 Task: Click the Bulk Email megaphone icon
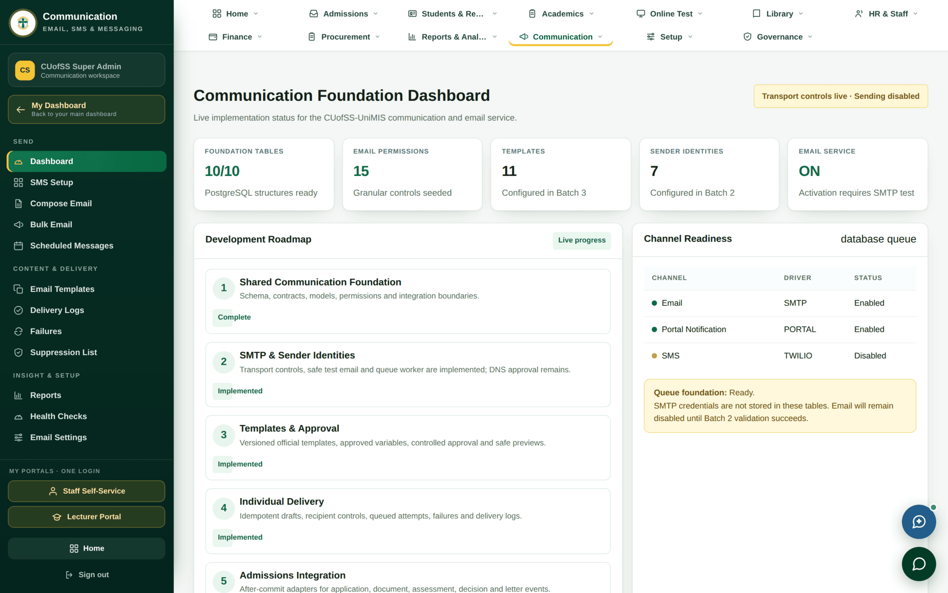click(x=18, y=225)
